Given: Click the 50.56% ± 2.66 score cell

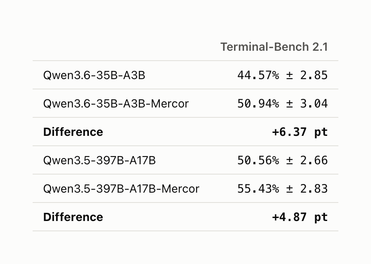Looking at the screenshot, I should (x=283, y=160).
